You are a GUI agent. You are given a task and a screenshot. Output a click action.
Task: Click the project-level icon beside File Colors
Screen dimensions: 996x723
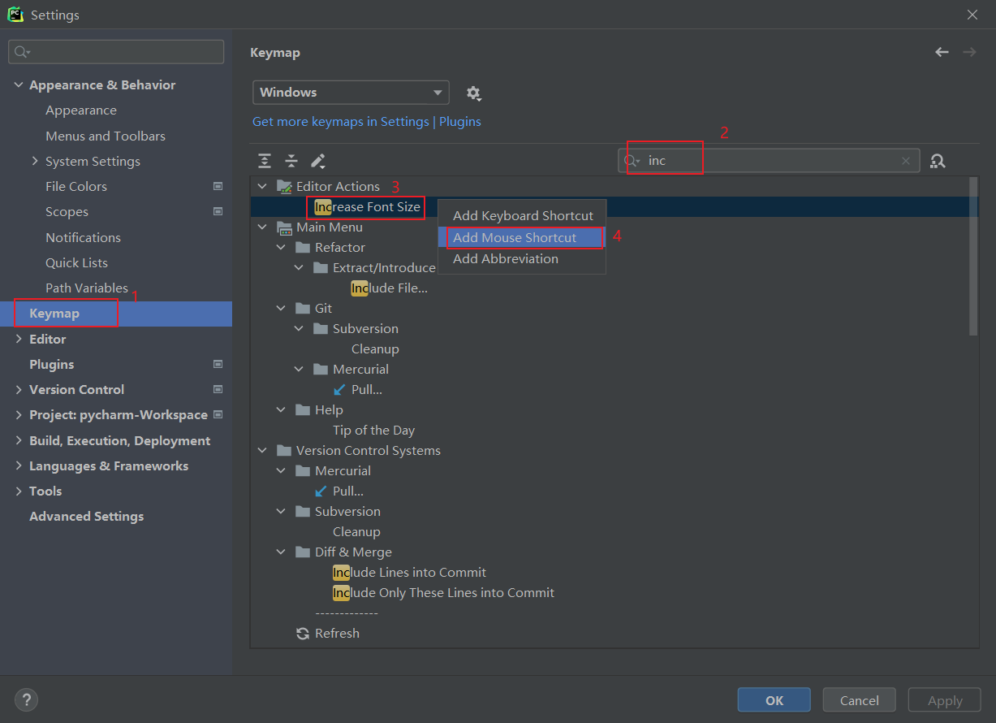point(218,186)
